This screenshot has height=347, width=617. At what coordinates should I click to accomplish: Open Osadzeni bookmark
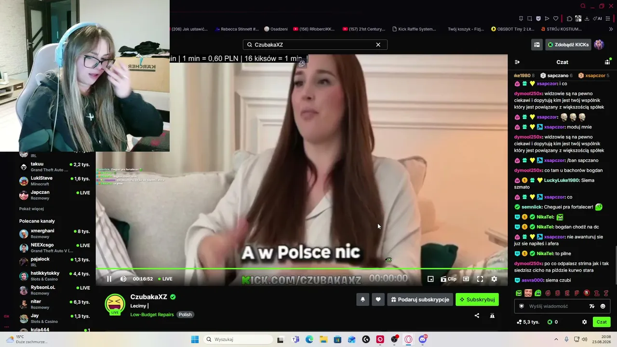[x=276, y=29]
